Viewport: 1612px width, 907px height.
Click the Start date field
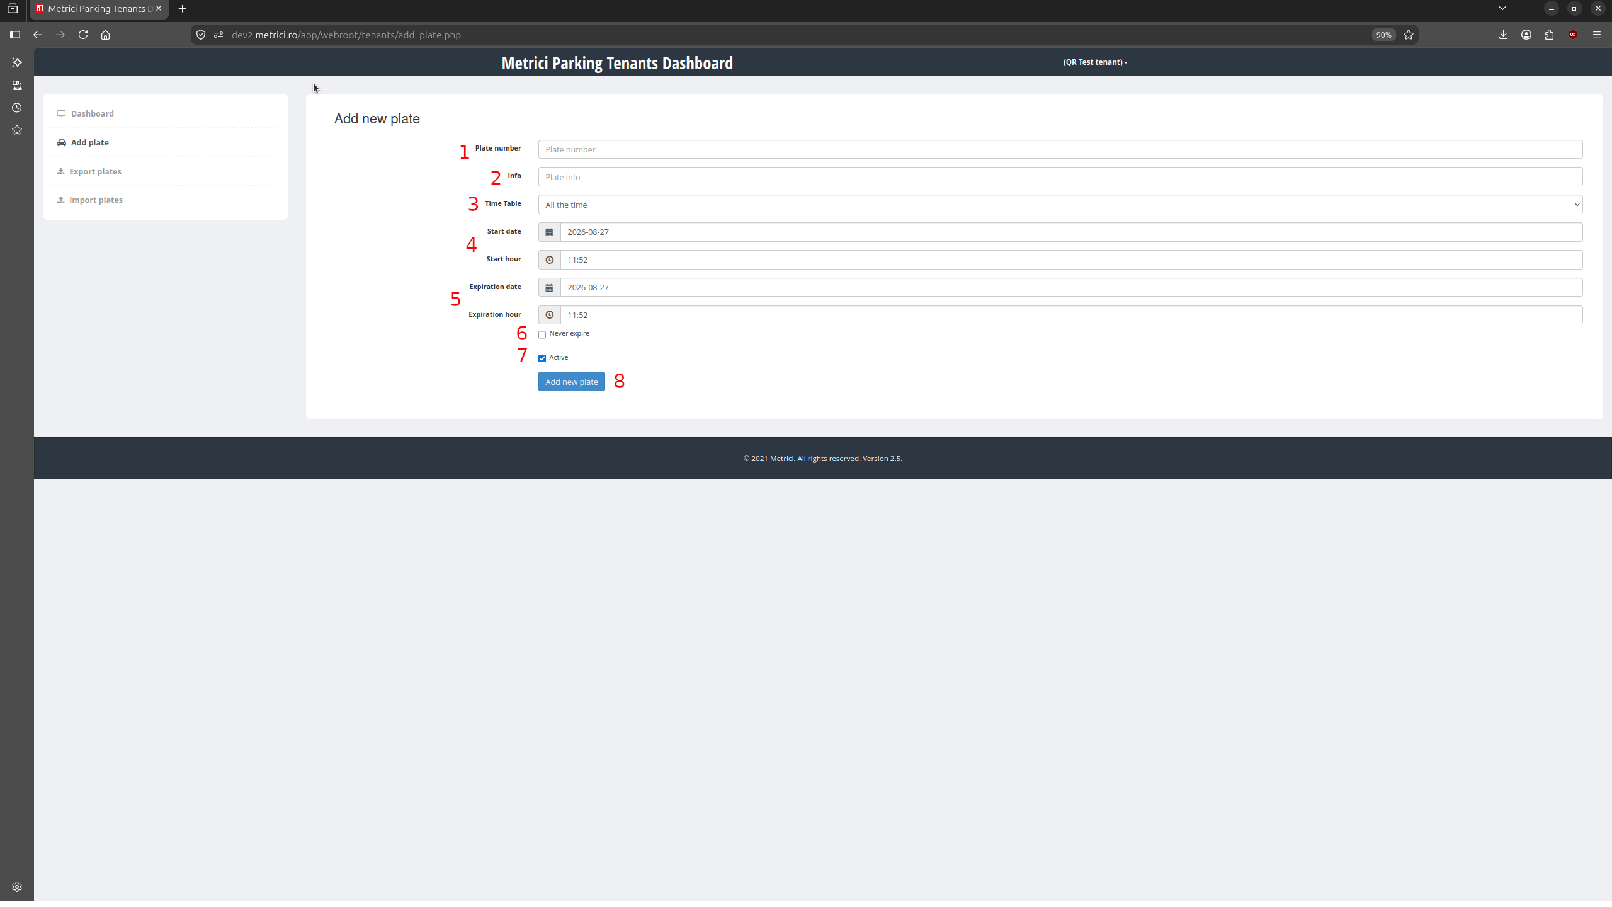[1071, 232]
